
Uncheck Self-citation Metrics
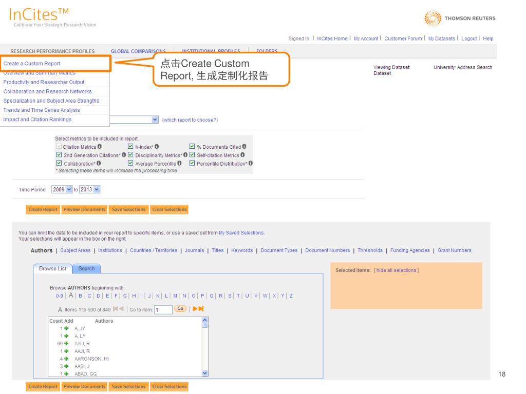click(x=192, y=155)
